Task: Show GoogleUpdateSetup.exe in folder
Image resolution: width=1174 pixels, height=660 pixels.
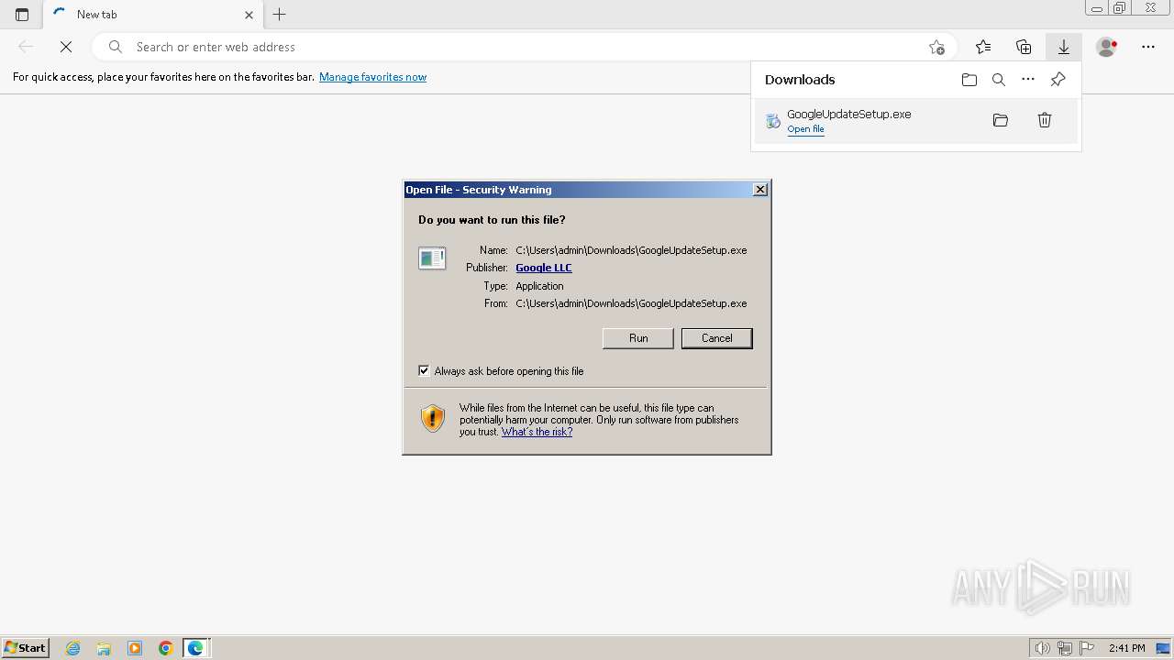Action: (x=1001, y=120)
